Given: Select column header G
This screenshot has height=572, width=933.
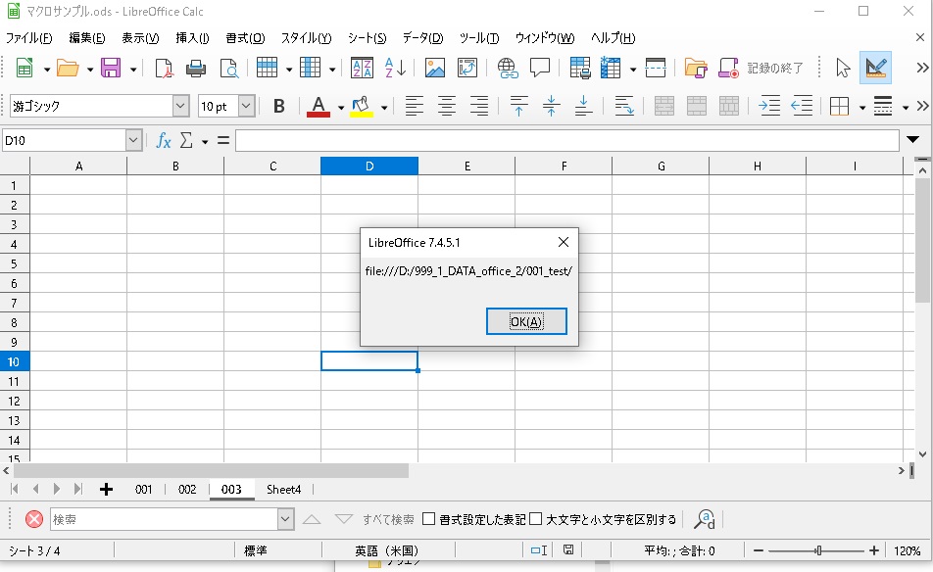Looking at the screenshot, I should coord(661,166).
